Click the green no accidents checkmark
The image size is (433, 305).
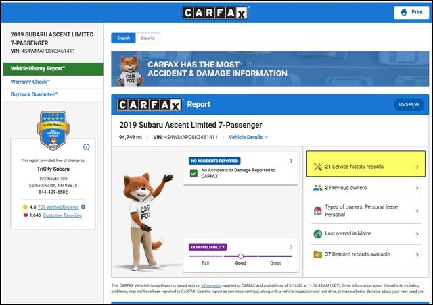pyautogui.click(x=193, y=174)
